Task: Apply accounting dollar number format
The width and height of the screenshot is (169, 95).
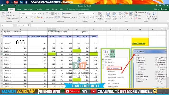Action: [x=80, y=17]
